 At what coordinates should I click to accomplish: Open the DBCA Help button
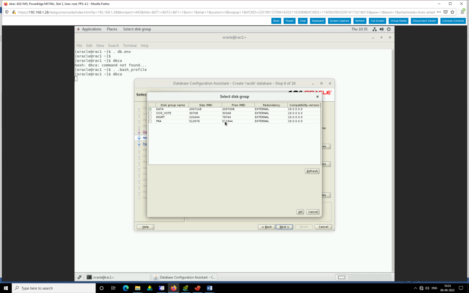click(x=145, y=227)
